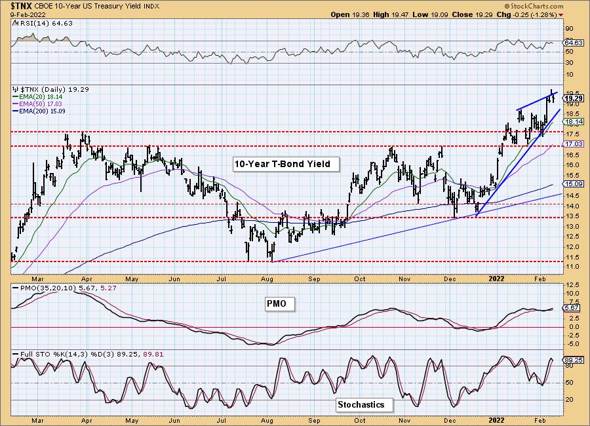Click 'Oct' on the bottom date axis
590x426 pixels.
(360, 420)
